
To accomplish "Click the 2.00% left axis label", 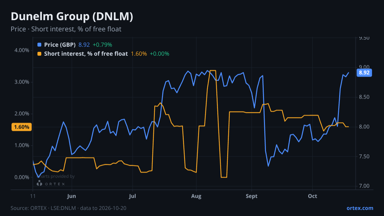I will [x=22, y=114].
